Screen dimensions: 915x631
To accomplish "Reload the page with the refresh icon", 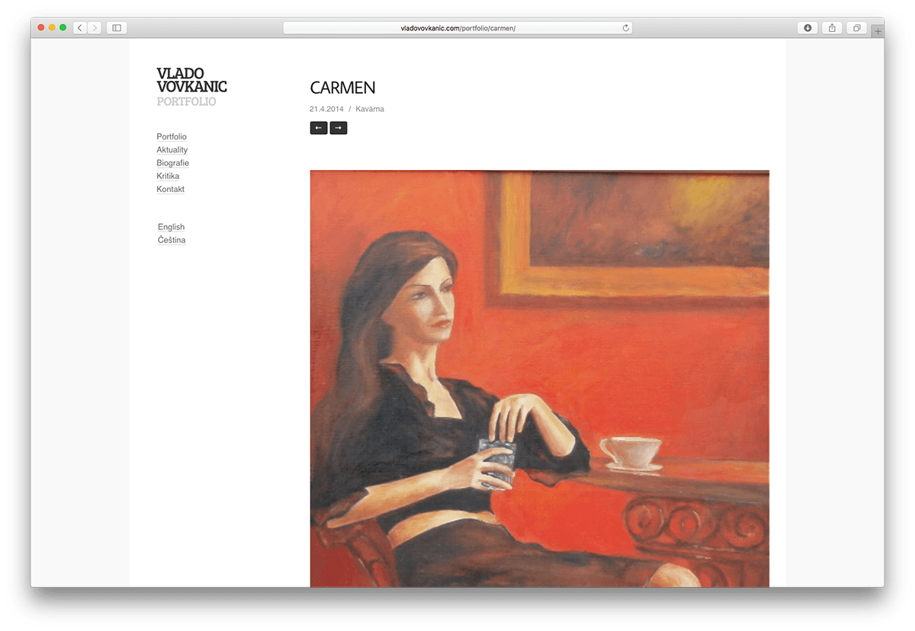I will [626, 28].
